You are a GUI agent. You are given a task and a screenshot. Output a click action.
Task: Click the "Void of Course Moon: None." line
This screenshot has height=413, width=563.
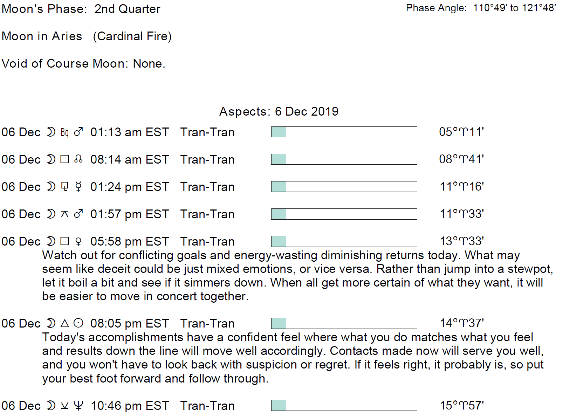pos(83,64)
